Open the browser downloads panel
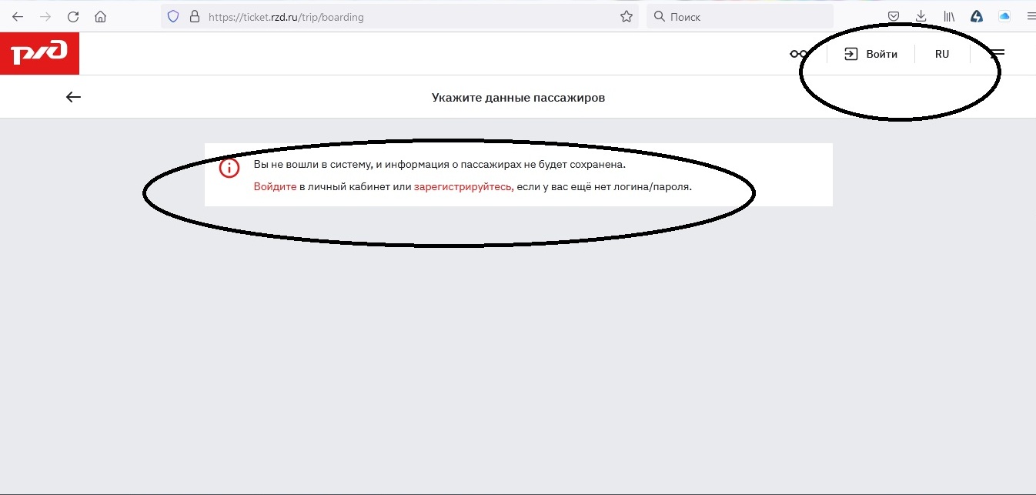 (921, 16)
